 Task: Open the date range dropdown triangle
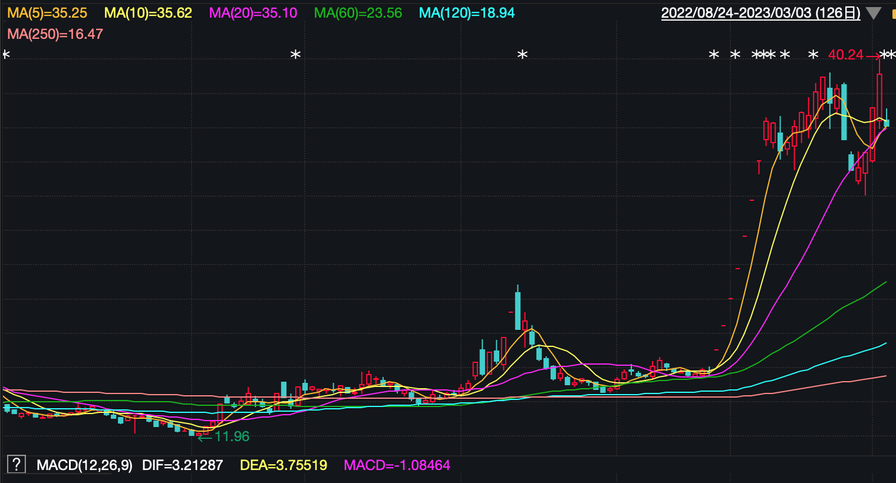tap(873, 14)
